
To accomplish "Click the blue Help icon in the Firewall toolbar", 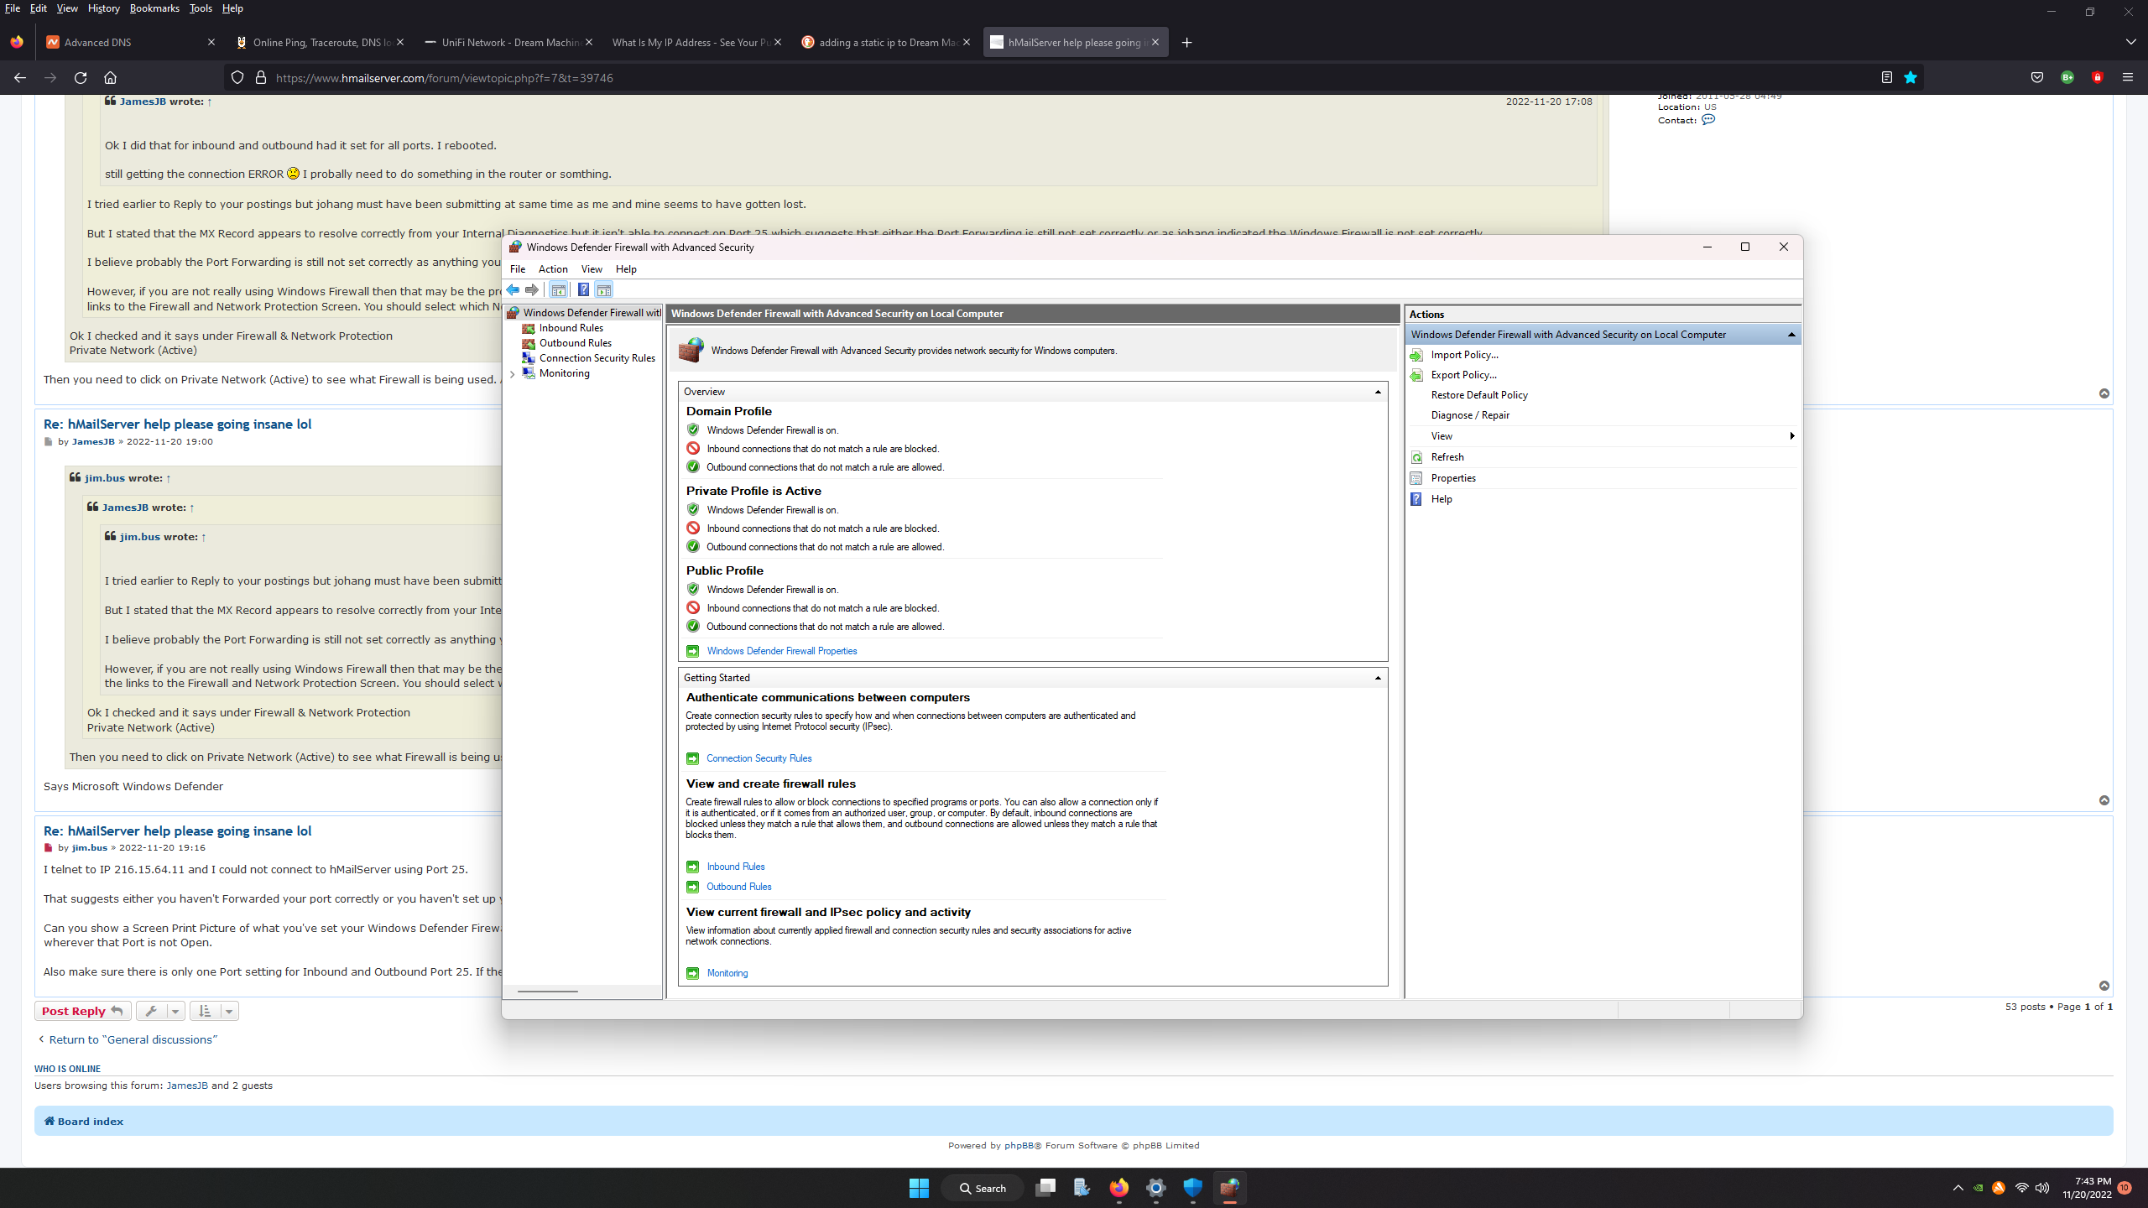I will click(583, 290).
